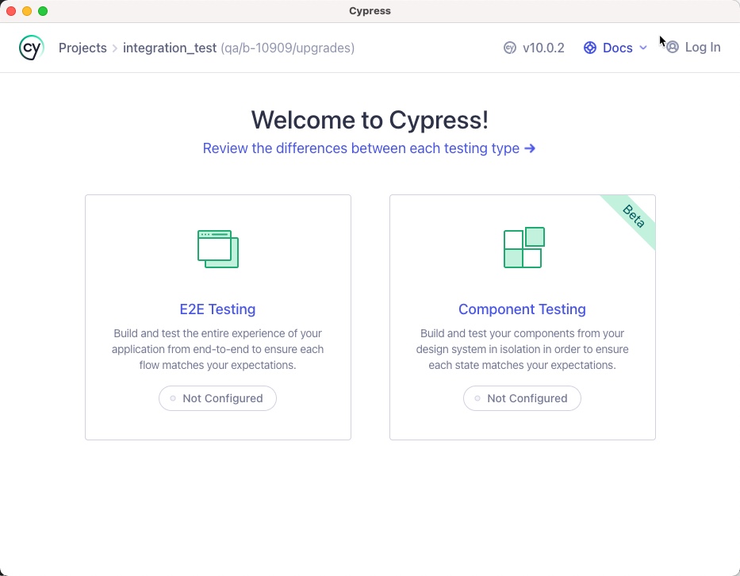The width and height of the screenshot is (740, 576).
Task: Close the Cypress window
Action: [11, 11]
